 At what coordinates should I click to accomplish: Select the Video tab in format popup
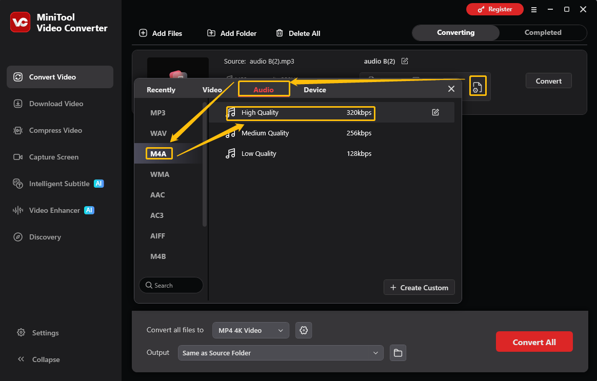coord(212,90)
